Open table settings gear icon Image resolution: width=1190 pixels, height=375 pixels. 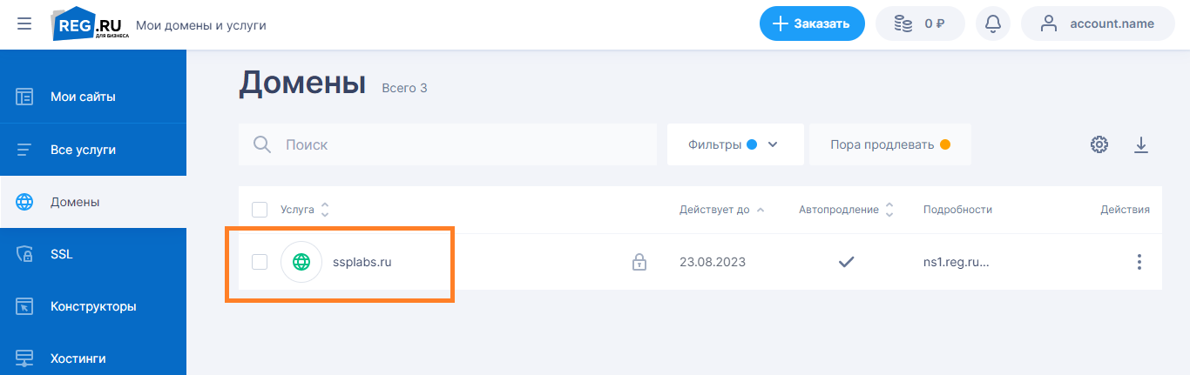click(x=1099, y=144)
